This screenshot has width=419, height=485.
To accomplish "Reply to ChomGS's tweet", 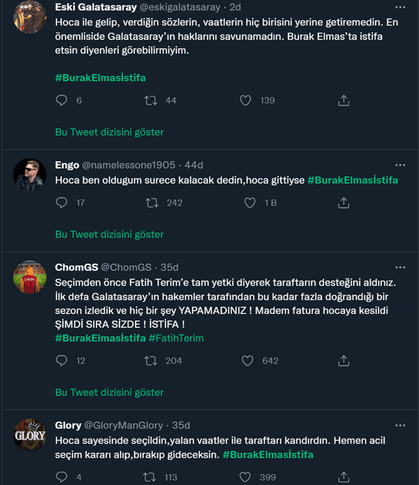I will tap(61, 361).
